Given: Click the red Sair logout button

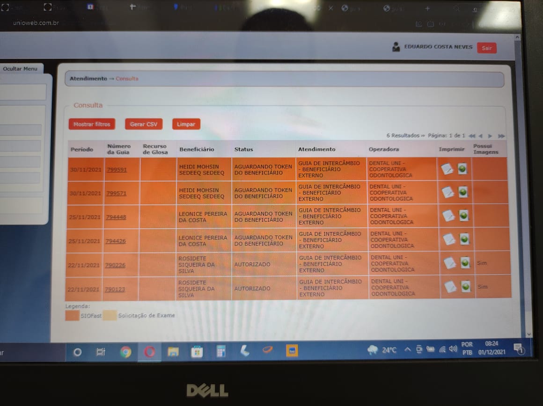Looking at the screenshot, I should pos(486,48).
